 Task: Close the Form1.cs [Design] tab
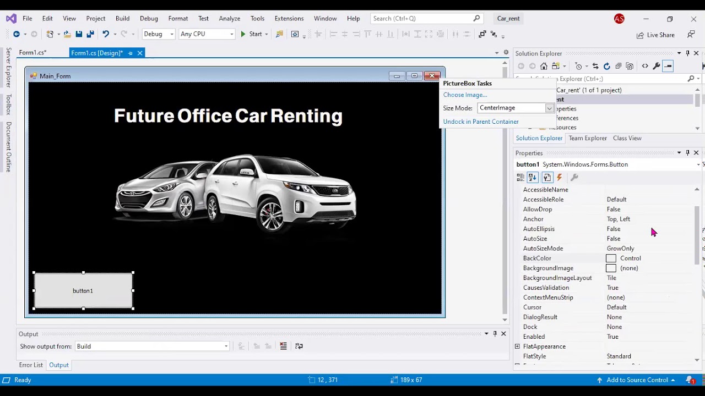pos(140,53)
